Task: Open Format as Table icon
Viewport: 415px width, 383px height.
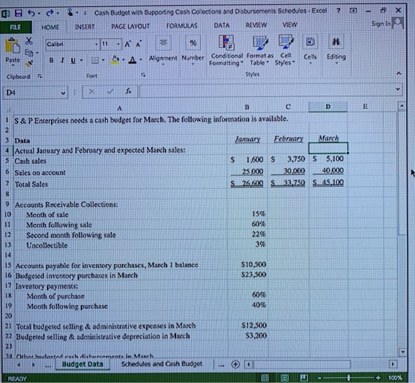Action: (x=260, y=43)
